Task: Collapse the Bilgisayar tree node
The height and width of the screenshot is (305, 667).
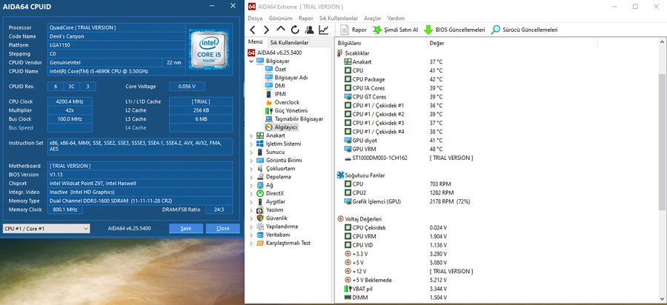Action: tap(250, 61)
